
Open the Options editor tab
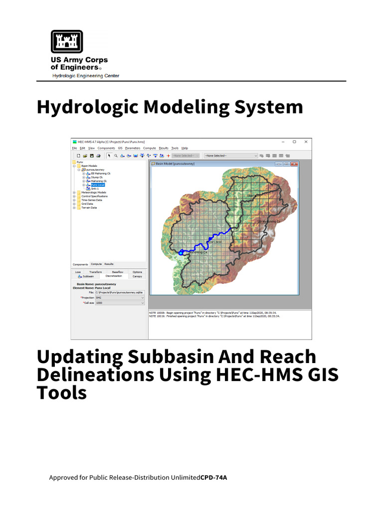click(138, 272)
